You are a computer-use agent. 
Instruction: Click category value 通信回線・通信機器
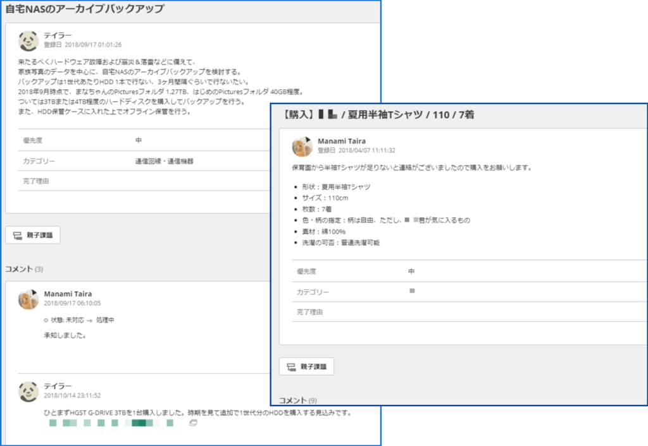coord(164,161)
